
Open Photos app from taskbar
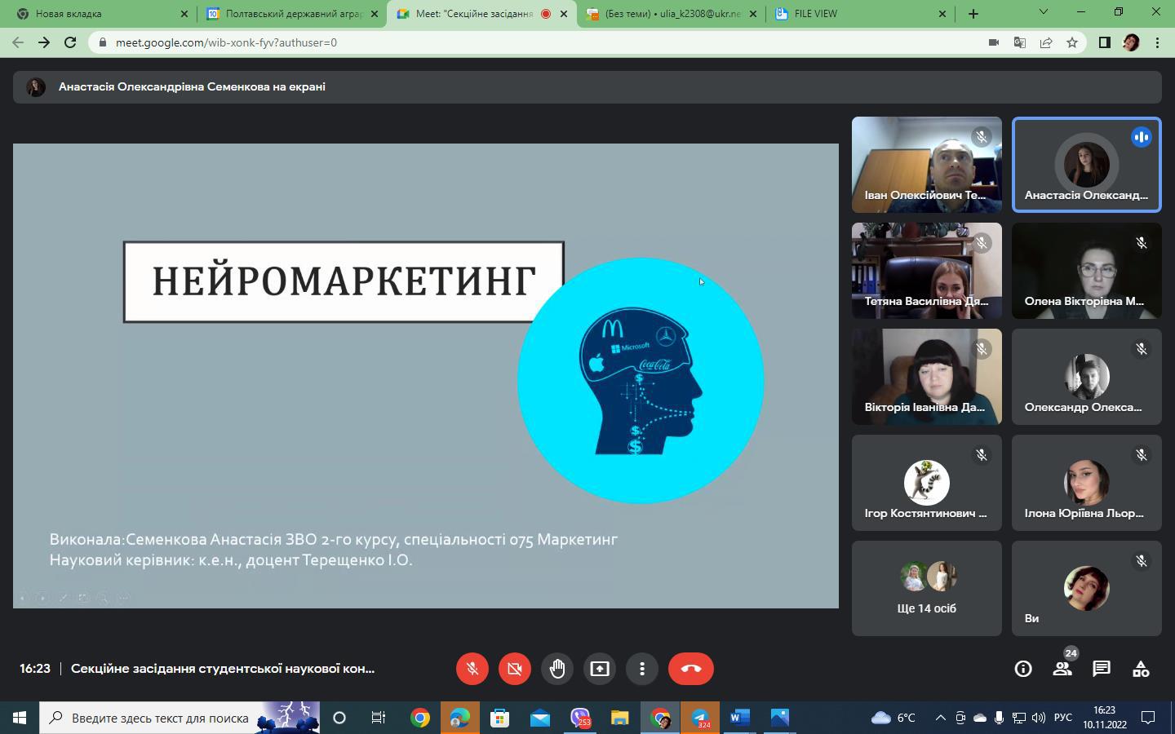(779, 718)
